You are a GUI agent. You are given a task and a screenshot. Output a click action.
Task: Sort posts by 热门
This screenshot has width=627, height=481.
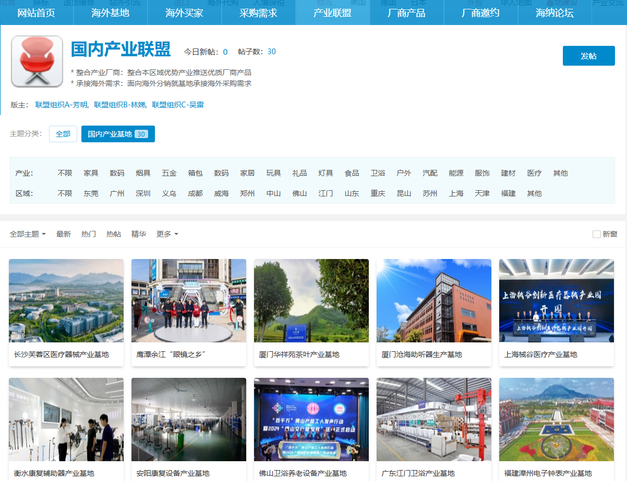(89, 235)
